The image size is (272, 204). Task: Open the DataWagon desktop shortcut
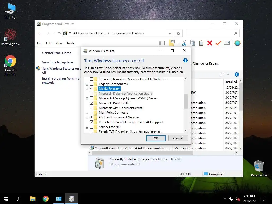click(10, 37)
